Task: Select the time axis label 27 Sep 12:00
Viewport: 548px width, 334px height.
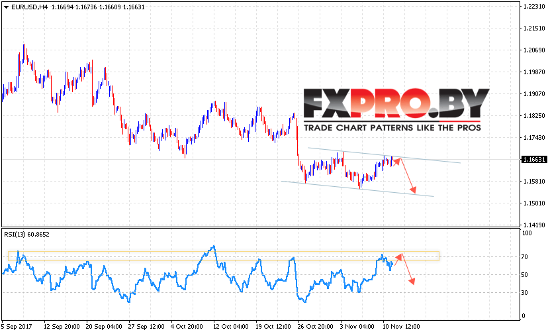Action: [146, 327]
